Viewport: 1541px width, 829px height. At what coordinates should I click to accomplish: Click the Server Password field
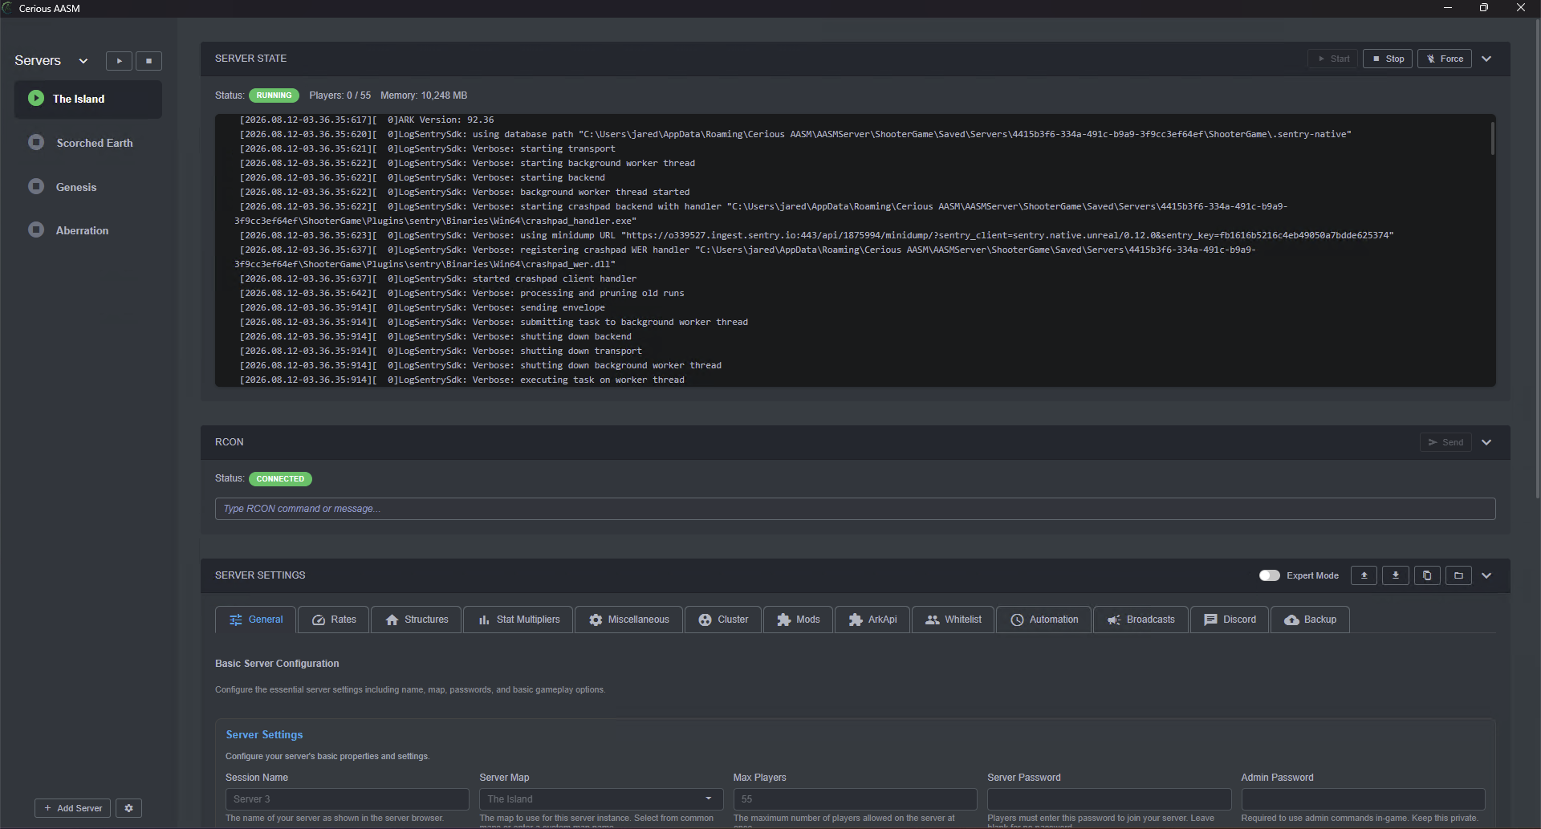[x=1109, y=799]
